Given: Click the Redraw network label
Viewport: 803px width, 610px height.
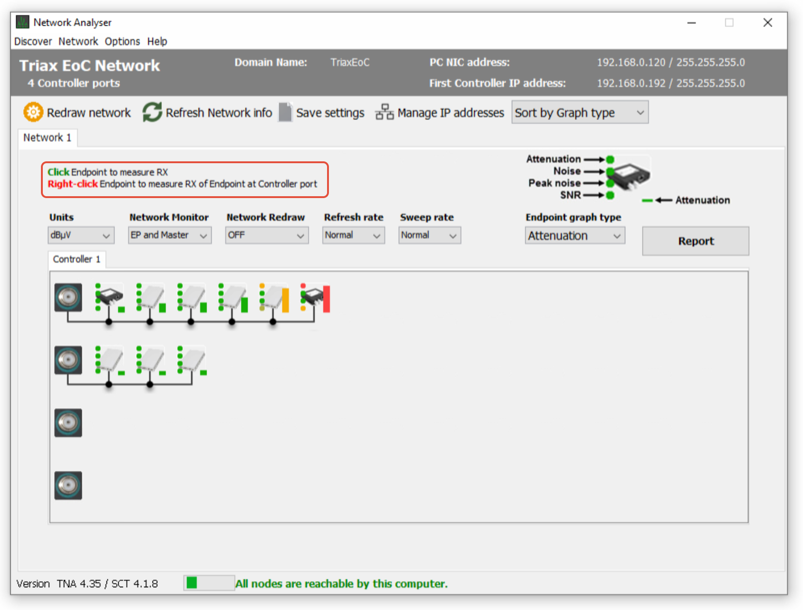Looking at the screenshot, I should pos(89,113).
